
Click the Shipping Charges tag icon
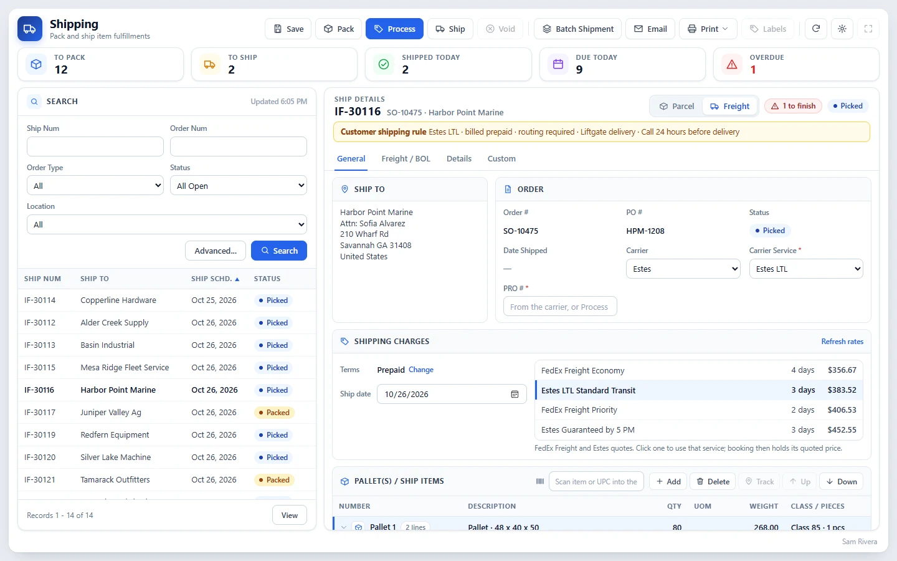click(345, 342)
